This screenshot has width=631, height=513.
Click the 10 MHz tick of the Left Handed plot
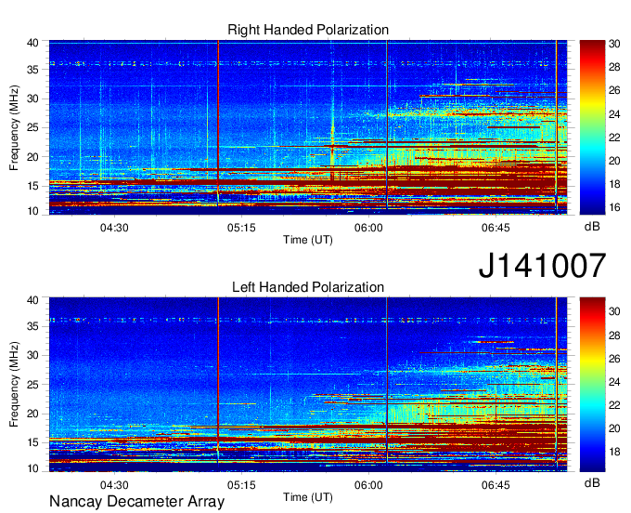pos(32,468)
